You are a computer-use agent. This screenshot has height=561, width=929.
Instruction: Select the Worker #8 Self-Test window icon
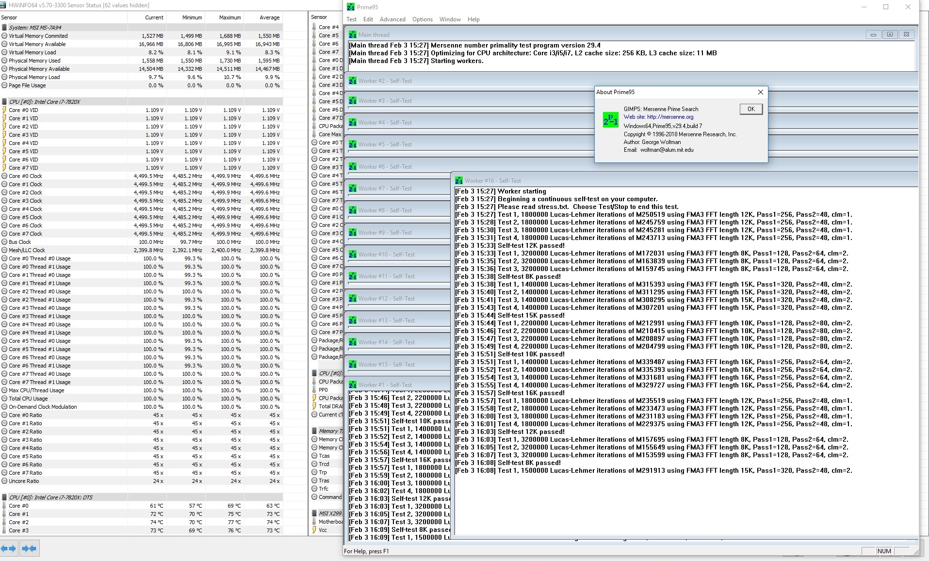tap(353, 210)
